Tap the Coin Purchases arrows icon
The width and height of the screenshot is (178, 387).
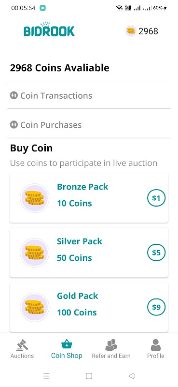14,125
